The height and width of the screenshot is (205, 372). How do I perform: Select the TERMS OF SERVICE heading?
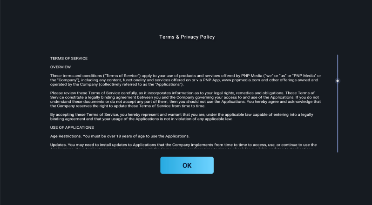(x=69, y=58)
